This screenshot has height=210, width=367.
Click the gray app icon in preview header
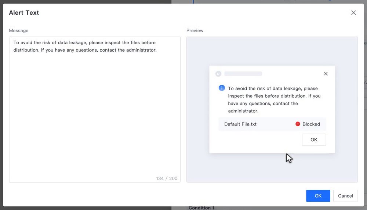click(x=218, y=74)
